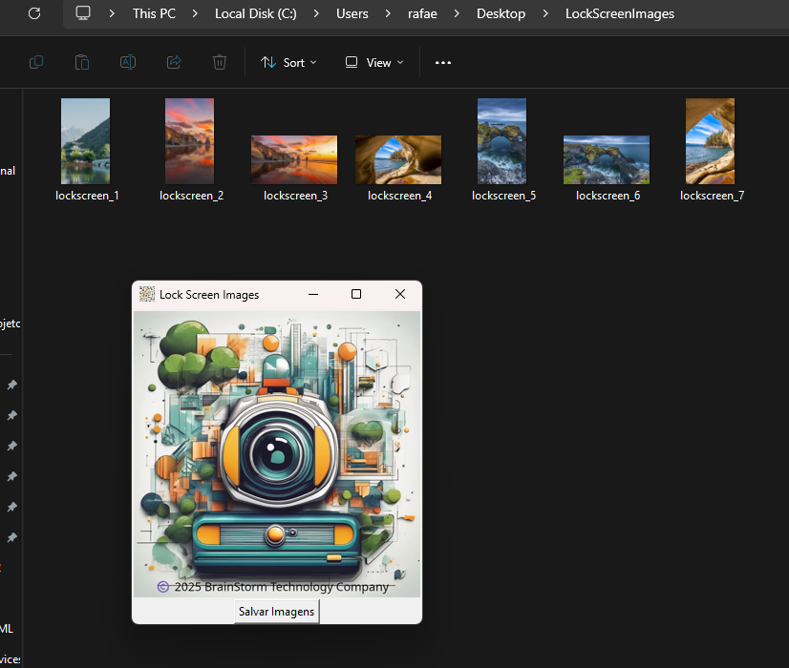Navigate to Desktop in the address bar
The height and width of the screenshot is (668, 789).
click(501, 13)
